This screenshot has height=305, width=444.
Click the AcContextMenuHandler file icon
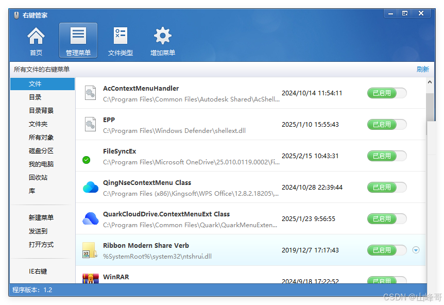90,93
